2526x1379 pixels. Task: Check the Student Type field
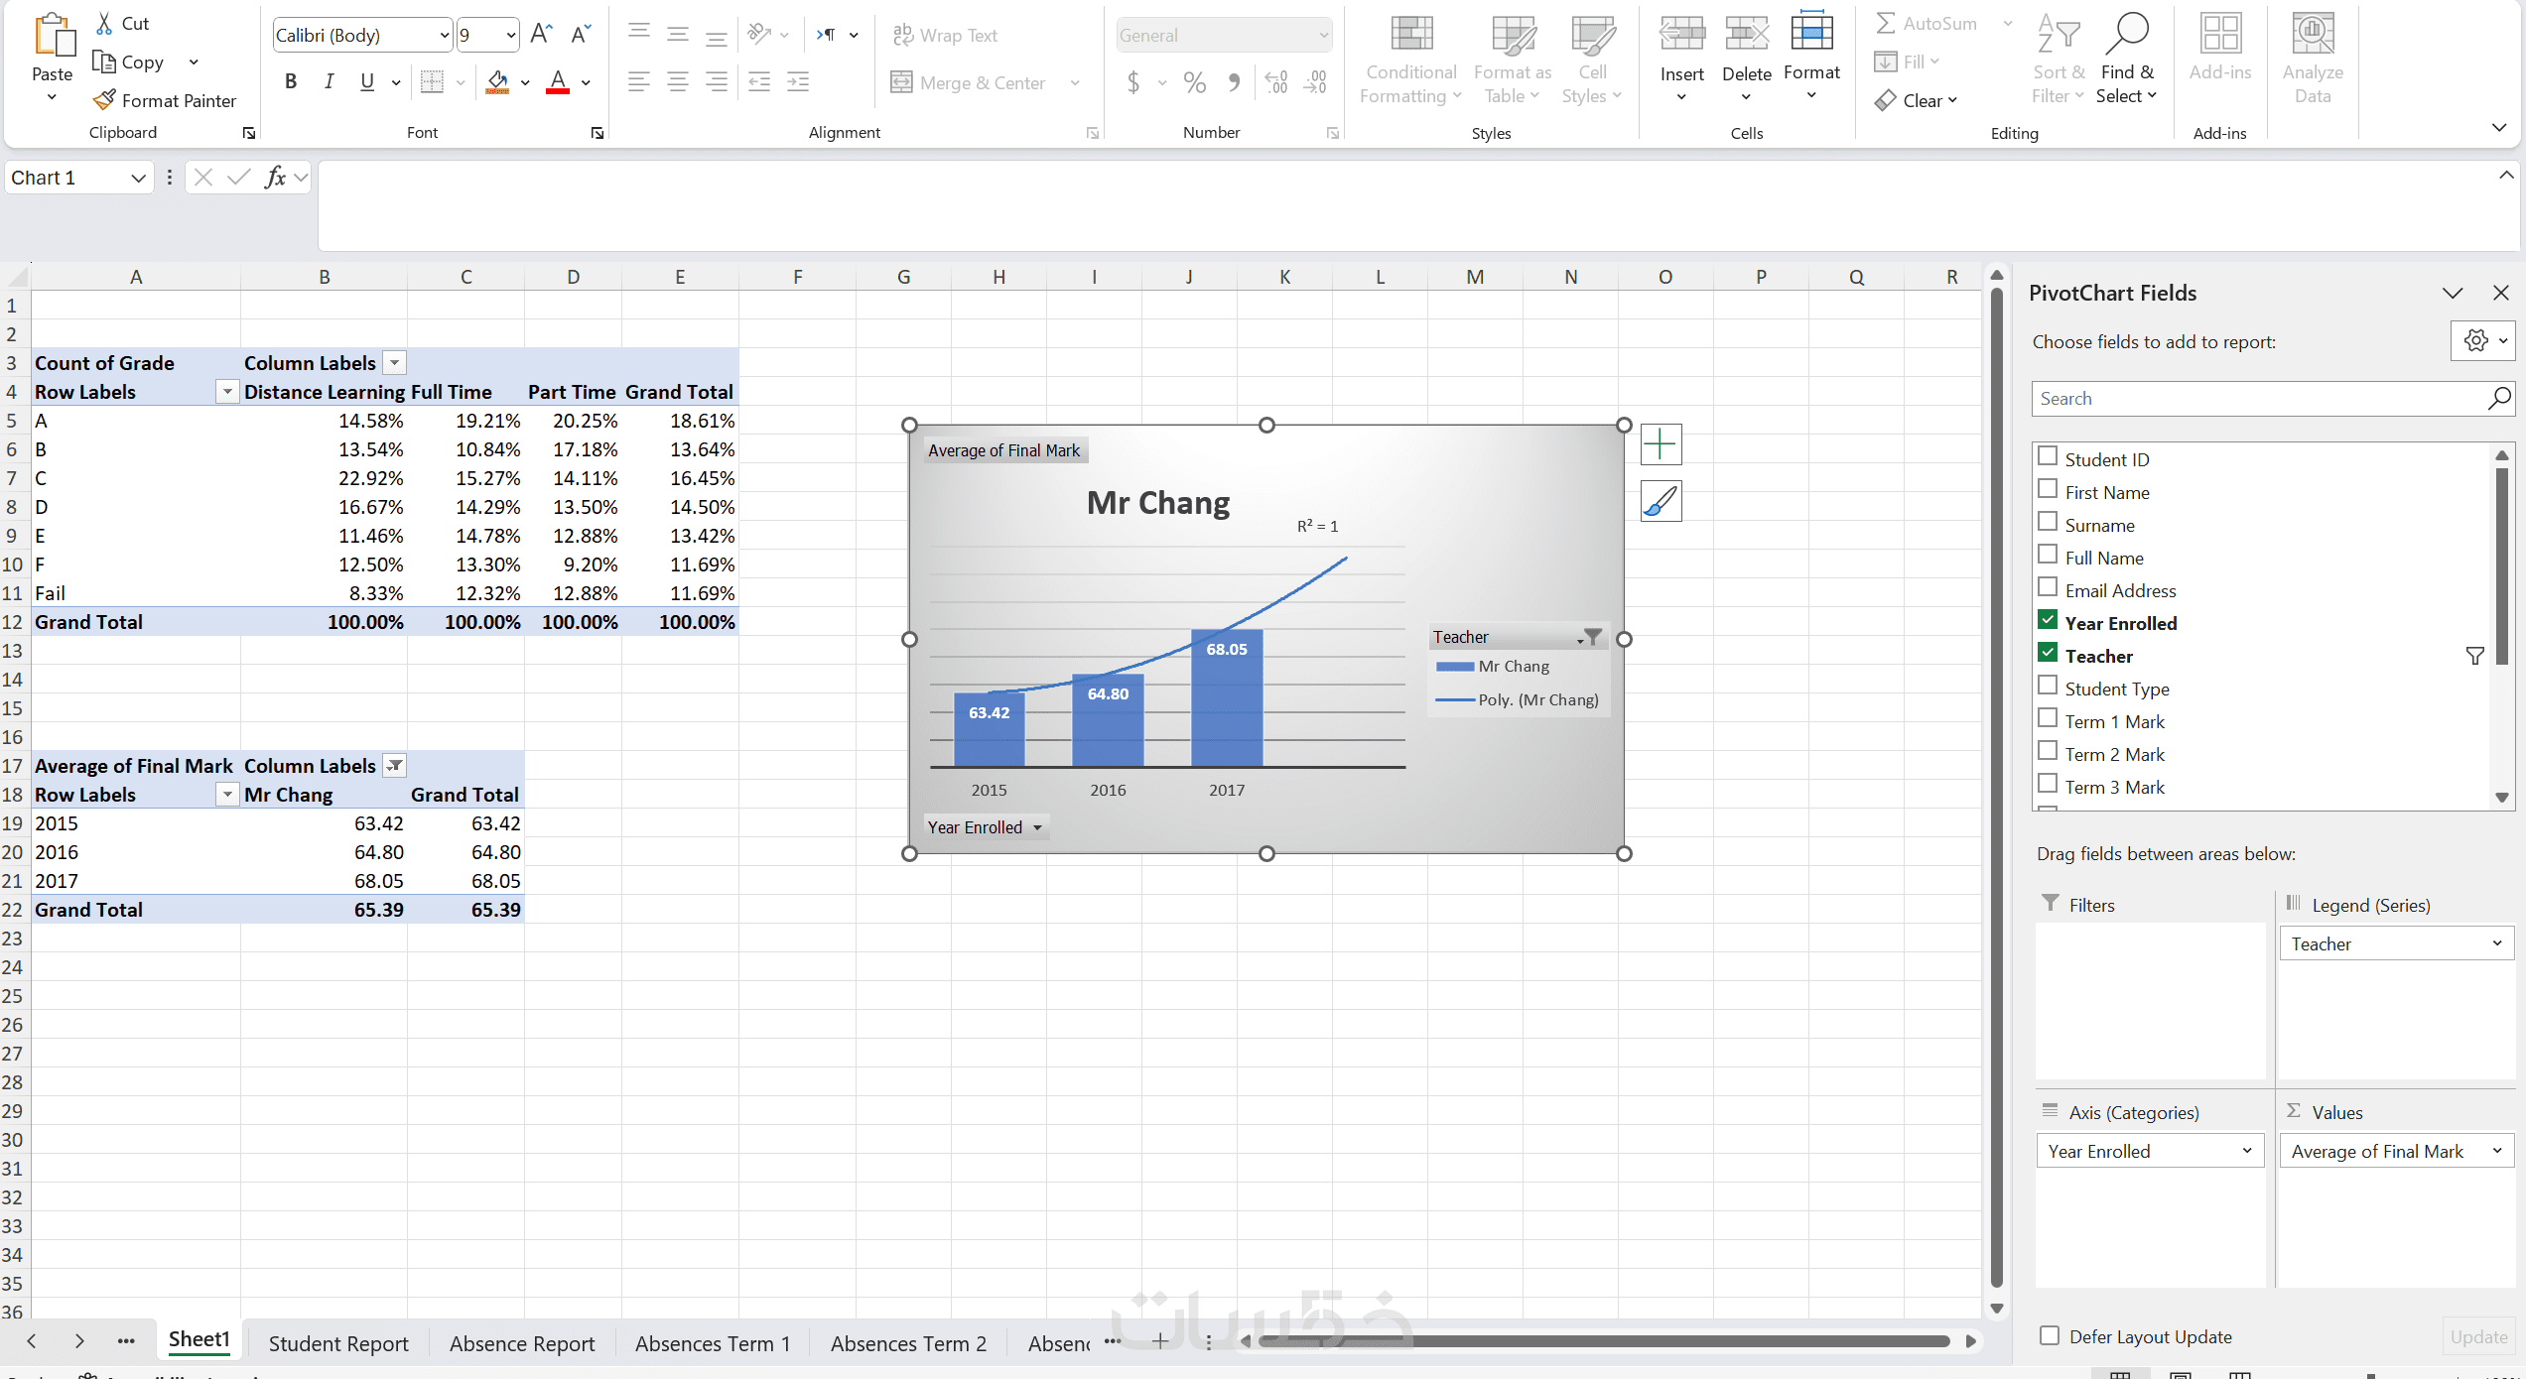(x=2048, y=687)
